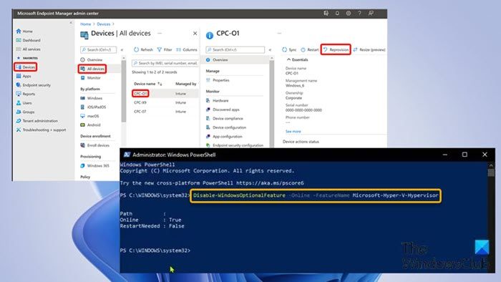The width and height of the screenshot is (501, 282).
Task: Click Sync for device CPC-O1
Action: [x=289, y=49]
